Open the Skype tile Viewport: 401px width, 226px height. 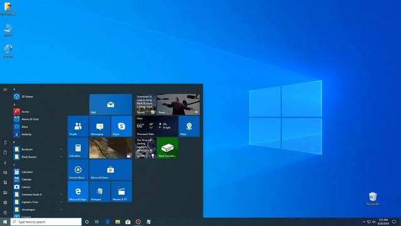(x=122, y=126)
